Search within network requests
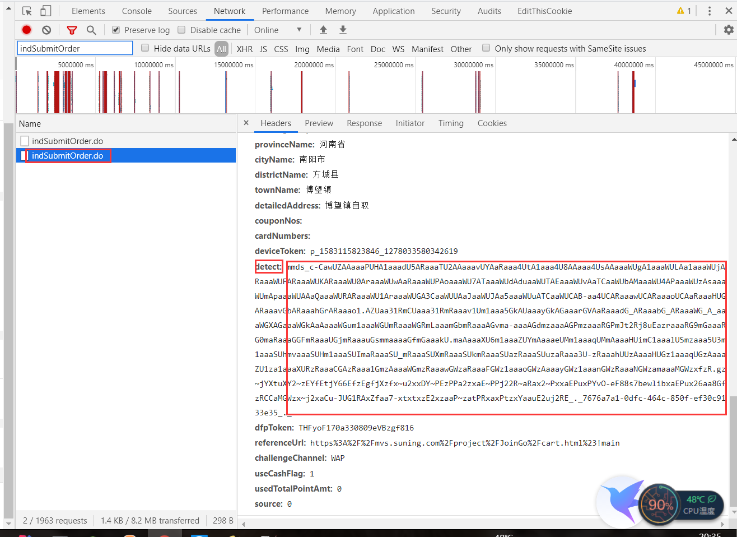The height and width of the screenshot is (537, 737). [x=91, y=30]
